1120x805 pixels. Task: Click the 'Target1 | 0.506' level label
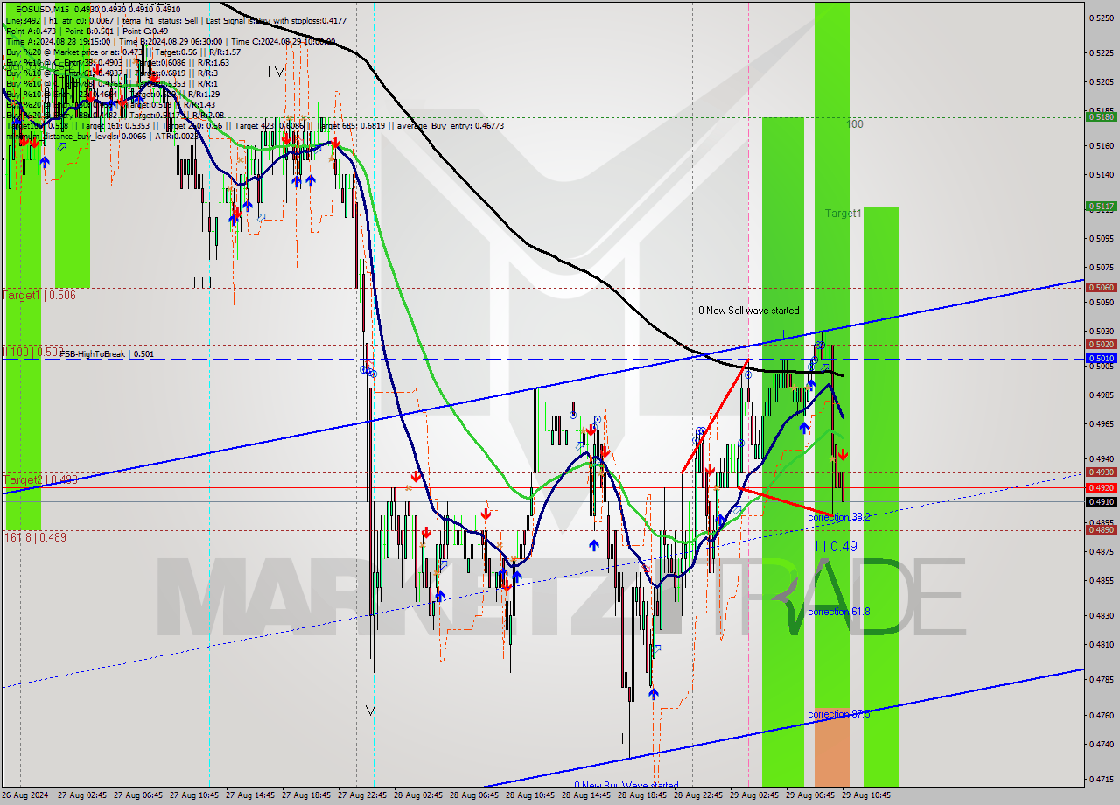tap(39, 296)
